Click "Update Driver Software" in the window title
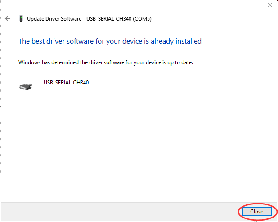 tap(53, 19)
